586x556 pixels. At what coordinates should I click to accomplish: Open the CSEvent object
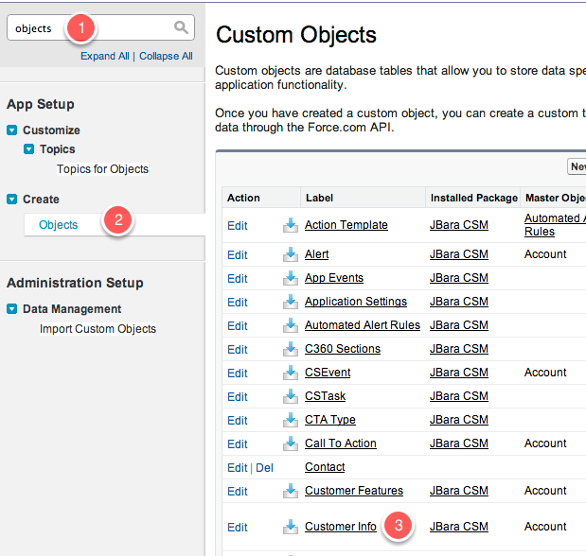(328, 373)
